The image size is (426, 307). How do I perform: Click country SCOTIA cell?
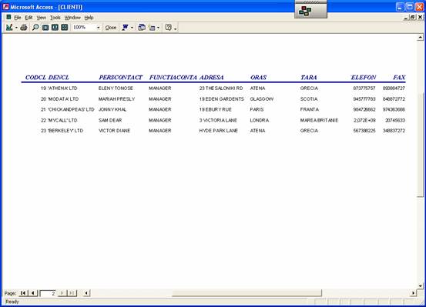[x=309, y=99]
